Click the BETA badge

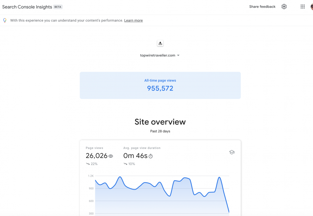58,7
